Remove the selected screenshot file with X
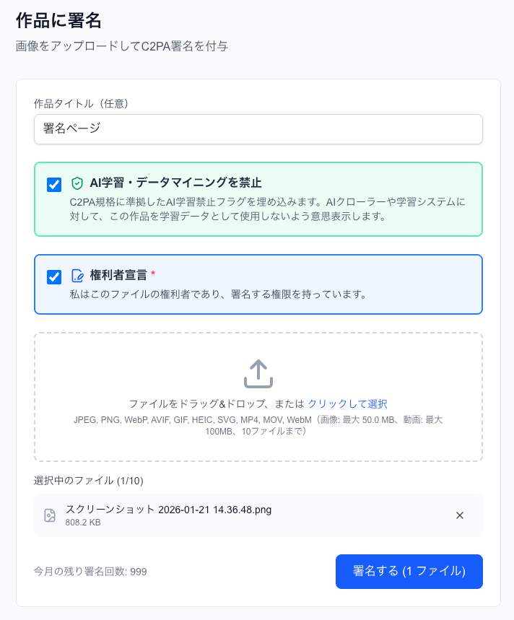Viewport: 514px width, 620px height. tap(460, 515)
